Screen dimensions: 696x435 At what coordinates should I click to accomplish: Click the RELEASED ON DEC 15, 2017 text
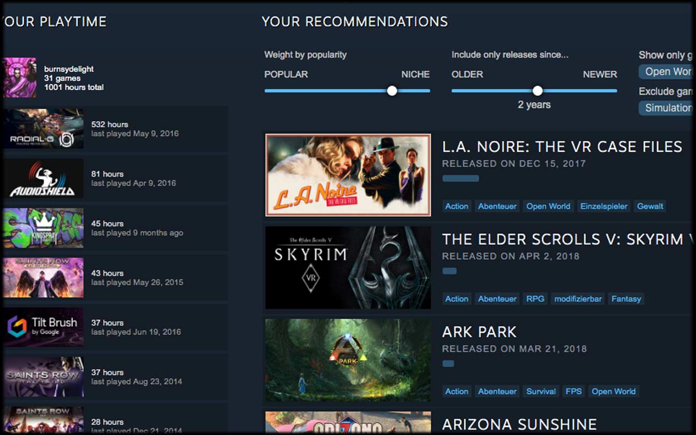pos(514,164)
